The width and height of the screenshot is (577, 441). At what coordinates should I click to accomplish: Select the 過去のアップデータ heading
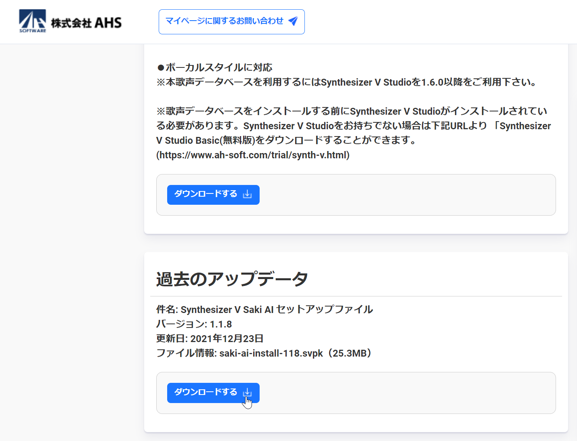[232, 279]
